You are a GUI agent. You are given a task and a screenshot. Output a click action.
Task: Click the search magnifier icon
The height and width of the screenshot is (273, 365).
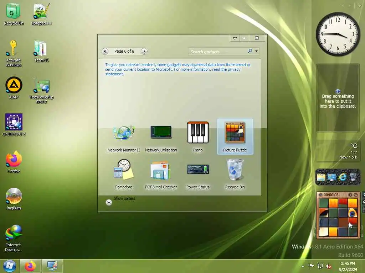pos(250,51)
